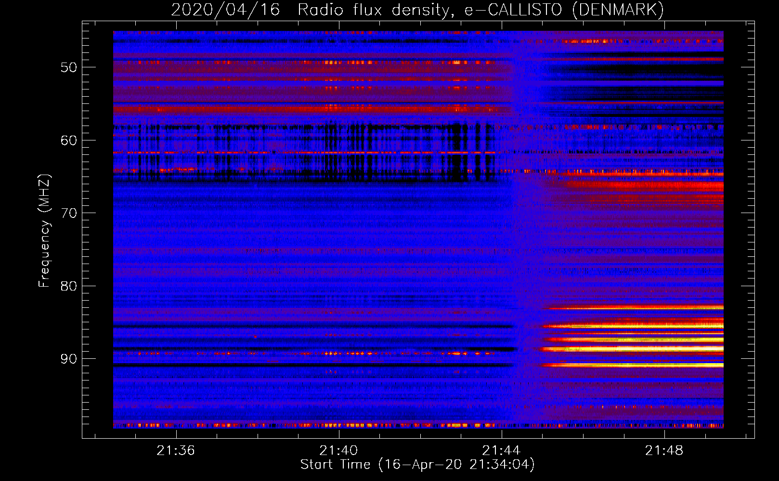Image resolution: width=779 pixels, height=481 pixels.
Task: Click the 21:48 time tick label
Action: point(664,450)
